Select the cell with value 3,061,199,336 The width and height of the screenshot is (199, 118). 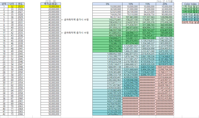click(x=147, y=56)
